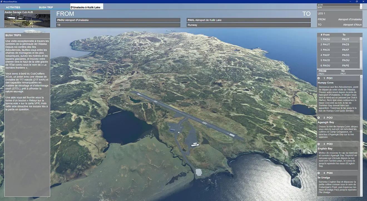The image size is (367, 201).
Task: Click the language list scroll down arrow
Action: 361,8
